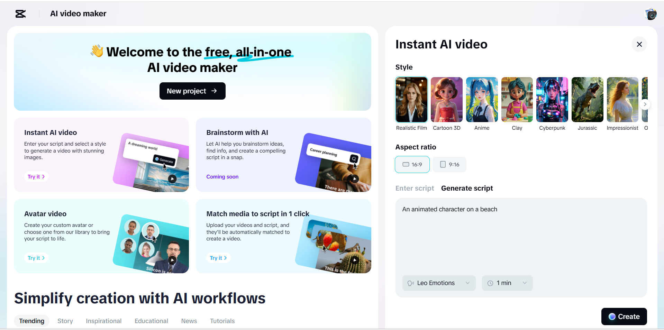Open the Educational workflows tab
664x330 pixels.
click(x=151, y=321)
